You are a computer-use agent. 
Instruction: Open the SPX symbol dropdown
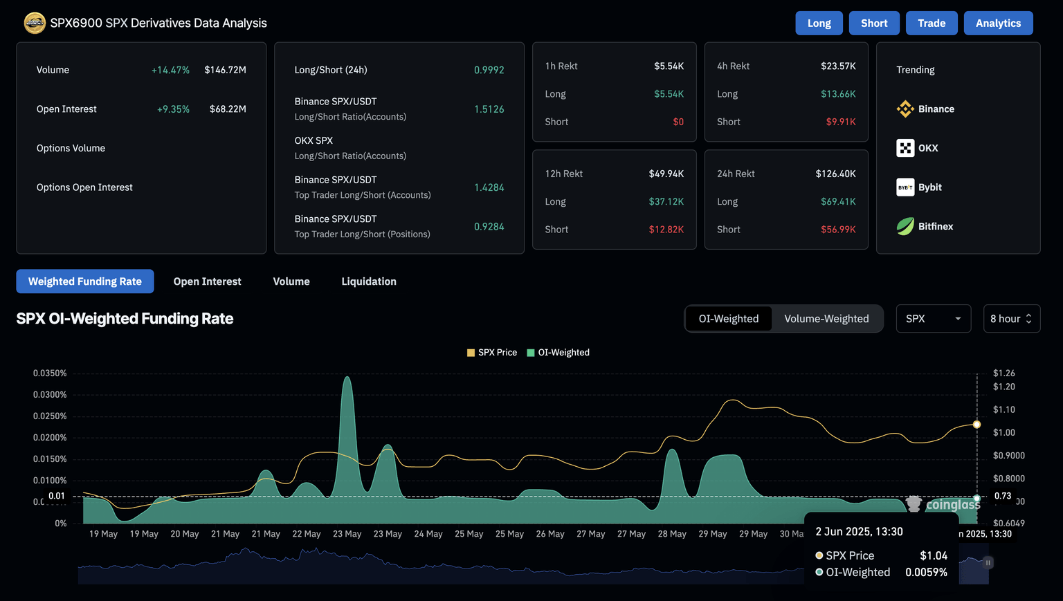(x=933, y=319)
